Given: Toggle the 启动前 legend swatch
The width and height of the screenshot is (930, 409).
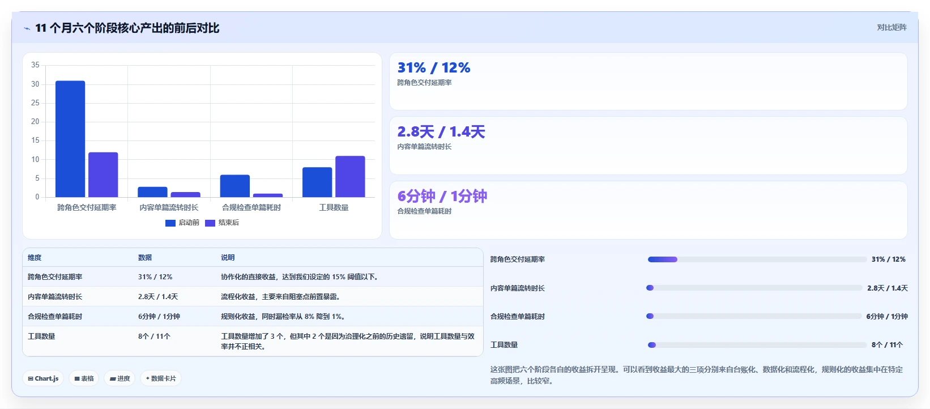Looking at the screenshot, I should click(170, 223).
